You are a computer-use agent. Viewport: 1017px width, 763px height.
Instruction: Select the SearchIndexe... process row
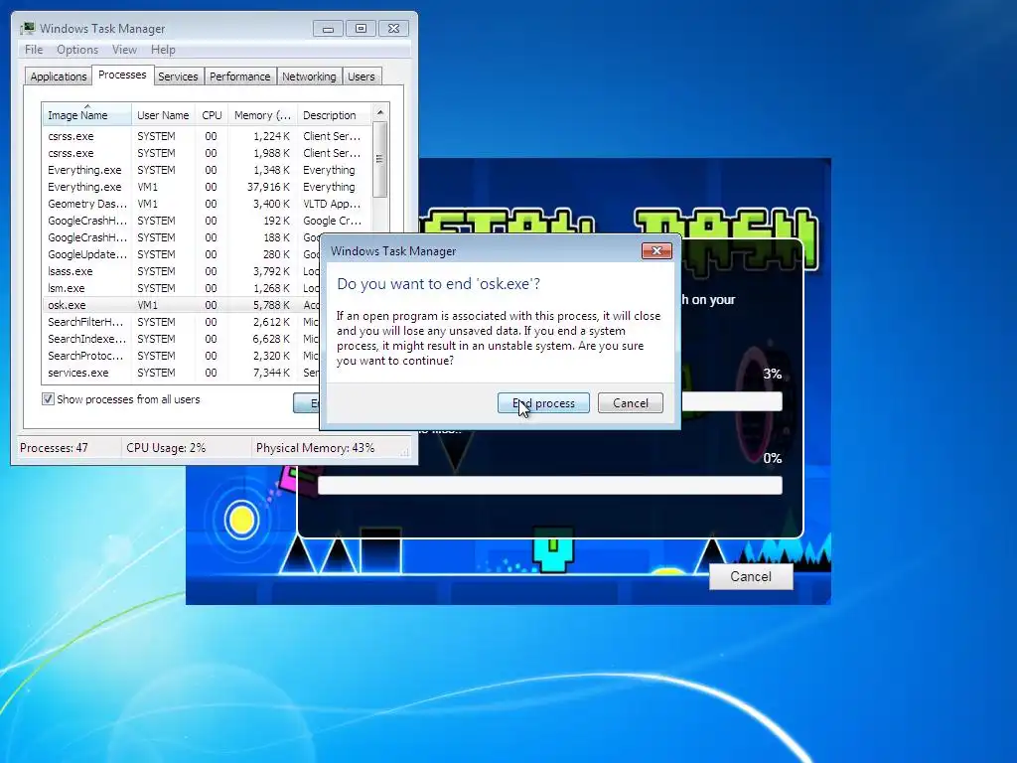182,339
